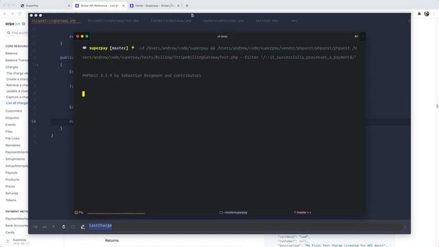Close the Stripe API Reference browser tab
The height and width of the screenshot is (247, 439).
coord(123,5)
